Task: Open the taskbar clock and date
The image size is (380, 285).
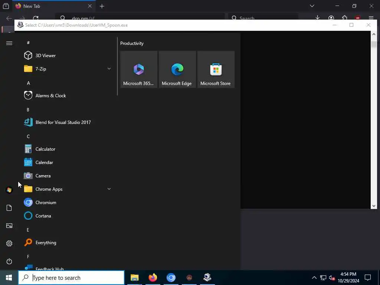Action: (x=348, y=278)
